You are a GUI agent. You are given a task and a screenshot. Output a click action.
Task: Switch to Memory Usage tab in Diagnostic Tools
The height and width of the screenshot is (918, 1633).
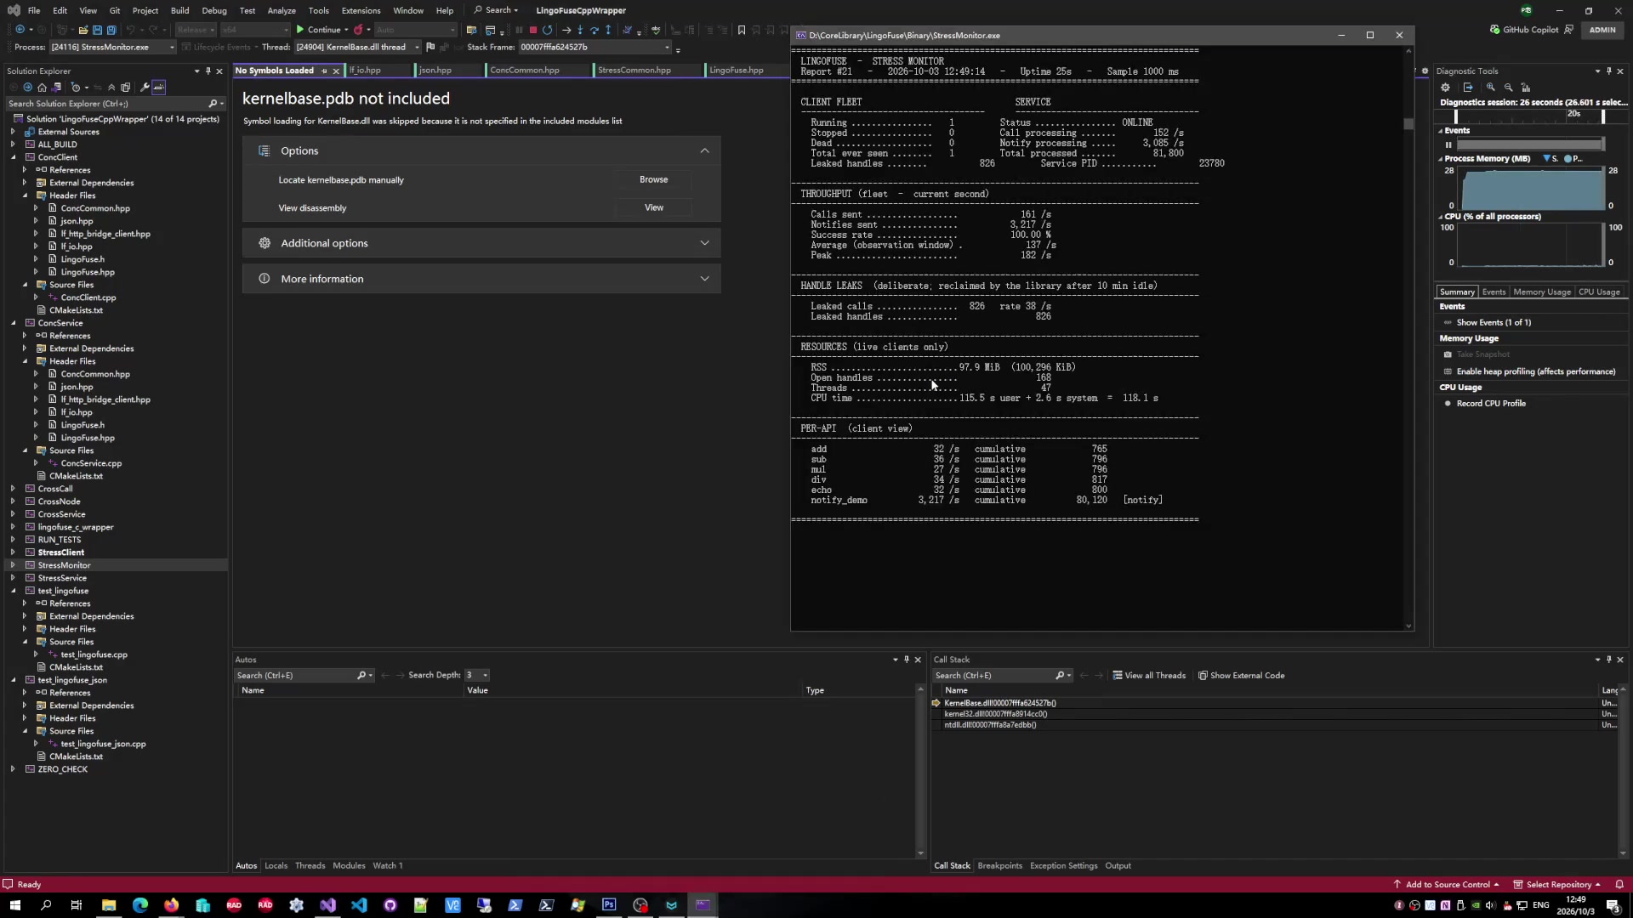(1542, 292)
